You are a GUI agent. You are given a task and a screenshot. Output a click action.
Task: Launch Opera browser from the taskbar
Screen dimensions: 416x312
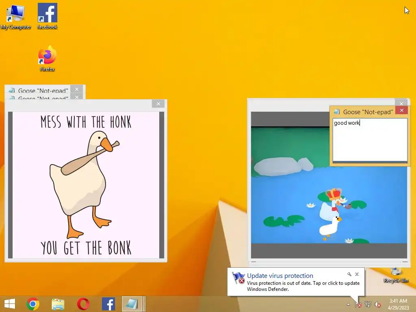[83, 304]
